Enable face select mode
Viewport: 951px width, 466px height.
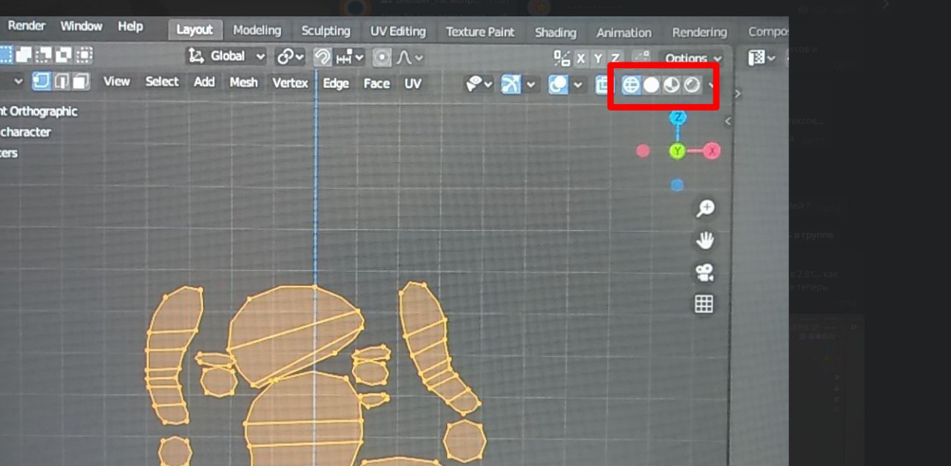(x=80, y=81)
